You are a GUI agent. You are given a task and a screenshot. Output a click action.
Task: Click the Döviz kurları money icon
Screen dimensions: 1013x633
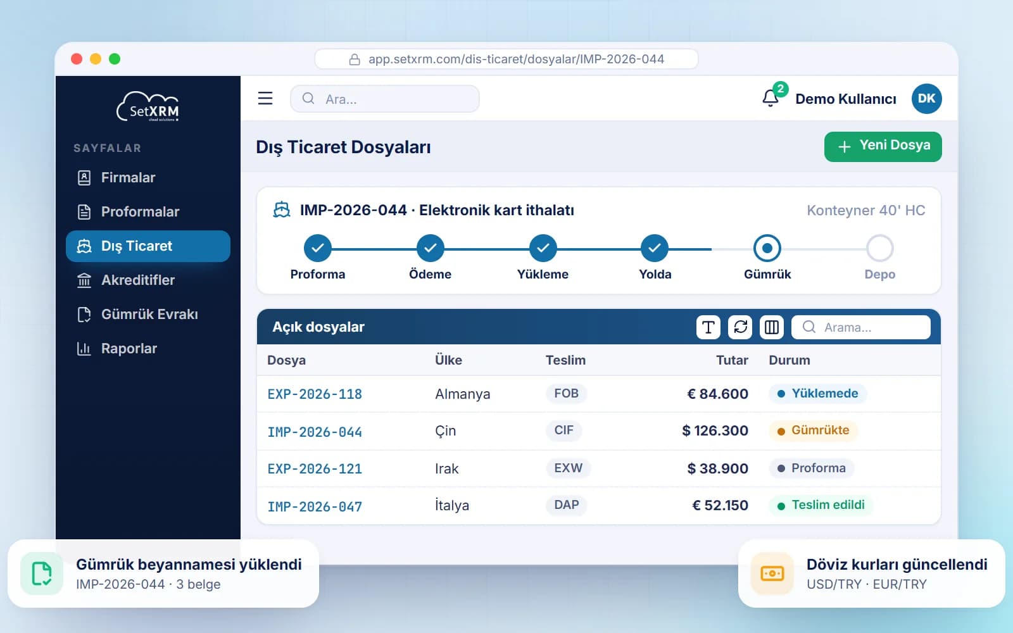tap(772, 573)
